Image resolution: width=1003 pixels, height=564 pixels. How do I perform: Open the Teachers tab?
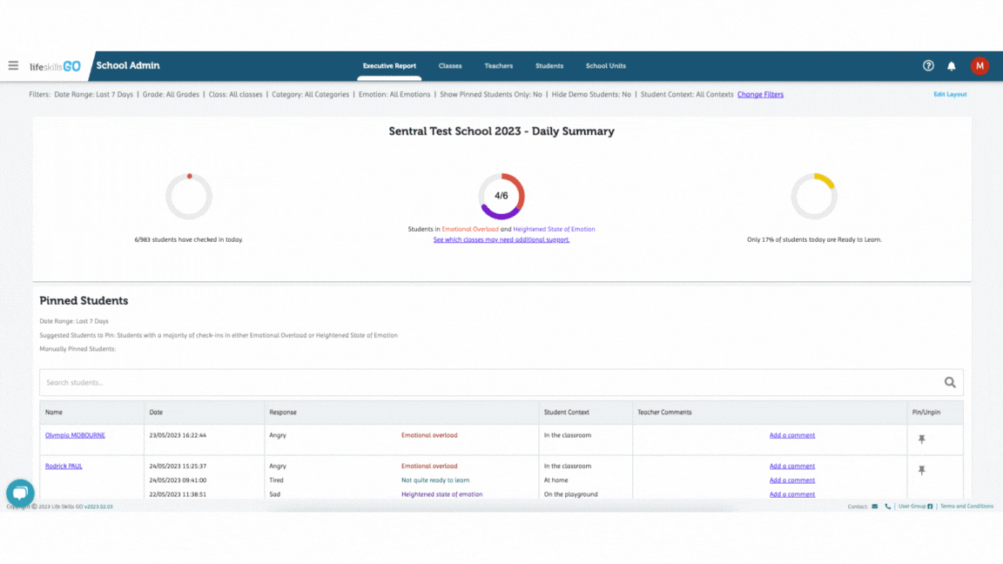[498, 66]
